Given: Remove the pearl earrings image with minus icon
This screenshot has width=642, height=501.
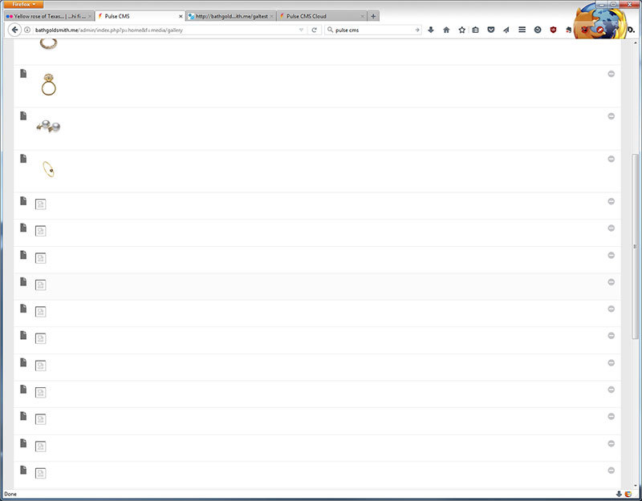Looking at the screenshot, I should click(611, 116).
